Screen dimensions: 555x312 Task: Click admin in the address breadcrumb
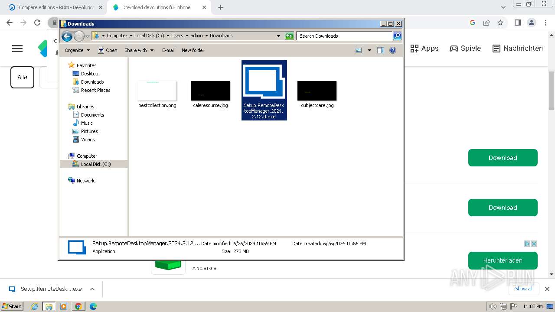point(196,36)
